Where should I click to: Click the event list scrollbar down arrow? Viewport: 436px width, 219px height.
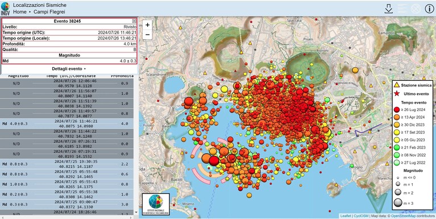click(x=136, y=212)
